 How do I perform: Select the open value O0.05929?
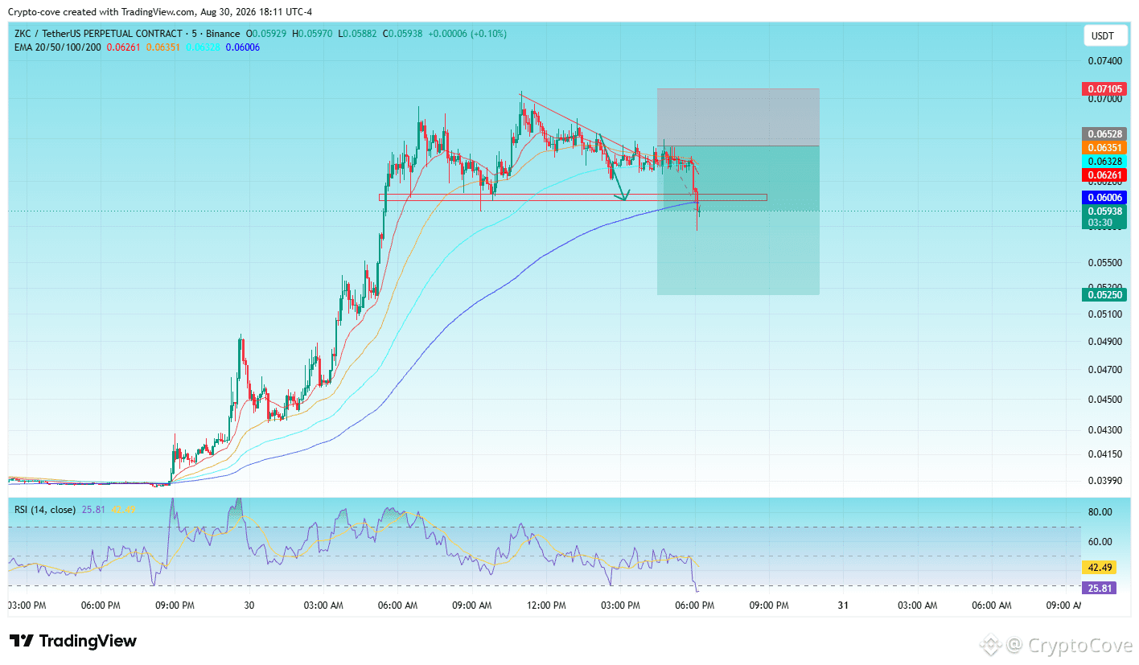(268, 34)
